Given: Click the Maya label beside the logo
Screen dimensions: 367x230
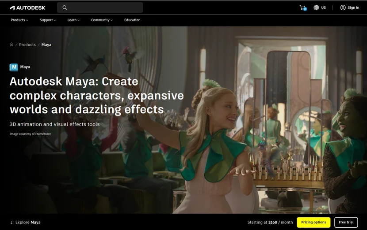Looking at the screenshot, I should click(25, 67).
